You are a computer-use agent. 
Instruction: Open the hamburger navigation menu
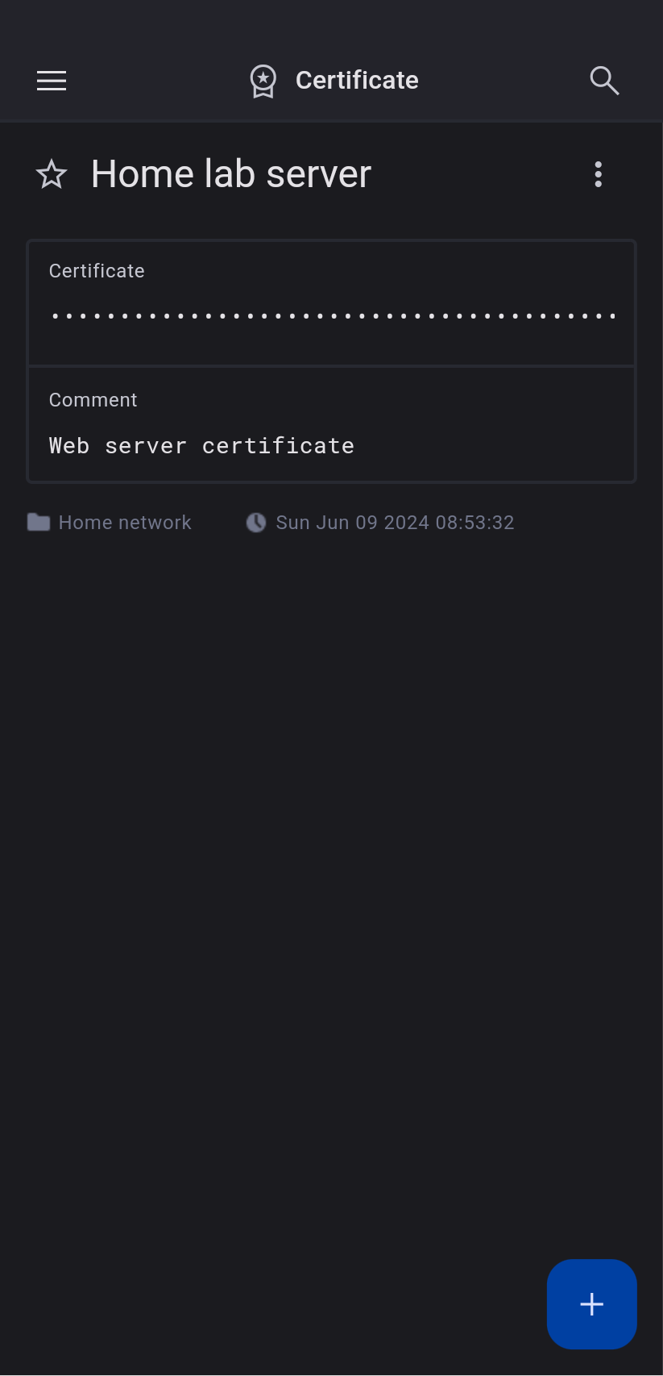(x=52, y=81)
